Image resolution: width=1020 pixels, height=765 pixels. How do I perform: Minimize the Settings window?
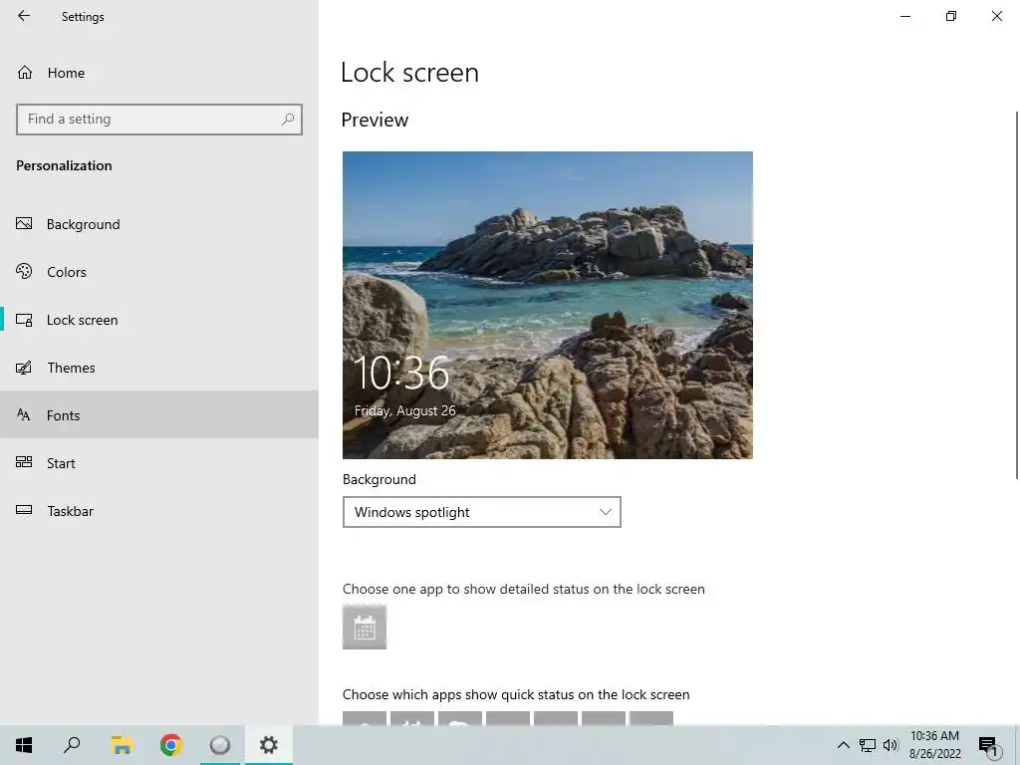pyautogui.click(x=904, y=16)
